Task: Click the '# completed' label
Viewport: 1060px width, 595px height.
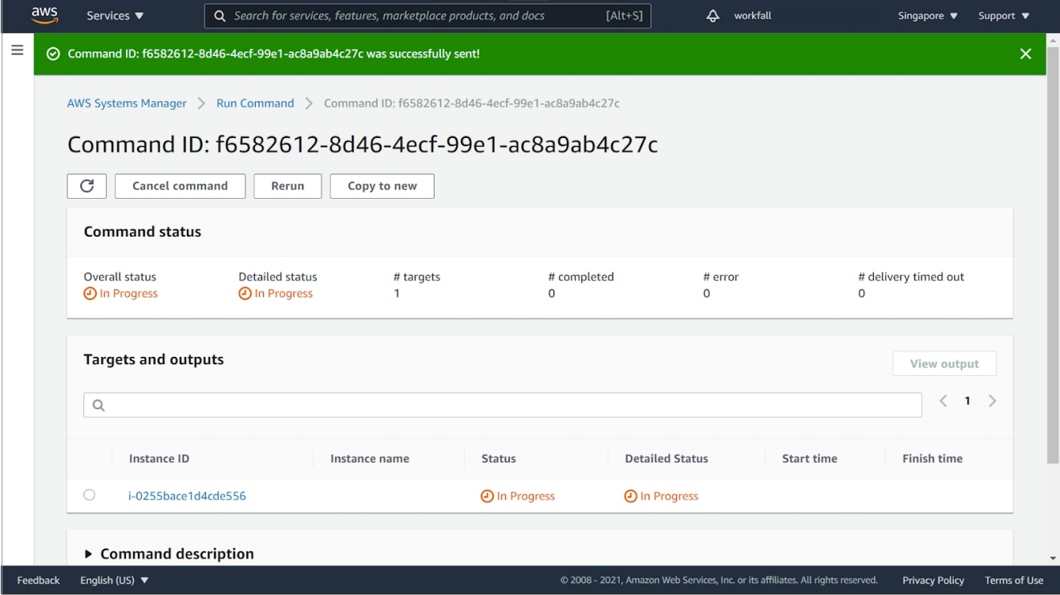Action: pyautogui.click(x=581, y=277)
